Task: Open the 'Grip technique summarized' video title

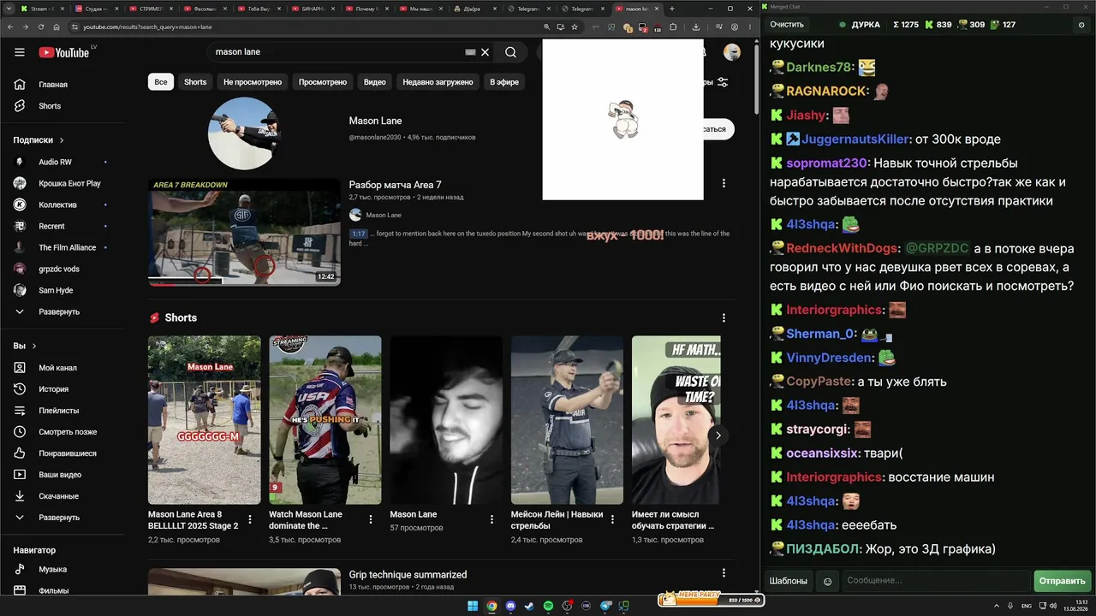Action: tap(408, 575)
